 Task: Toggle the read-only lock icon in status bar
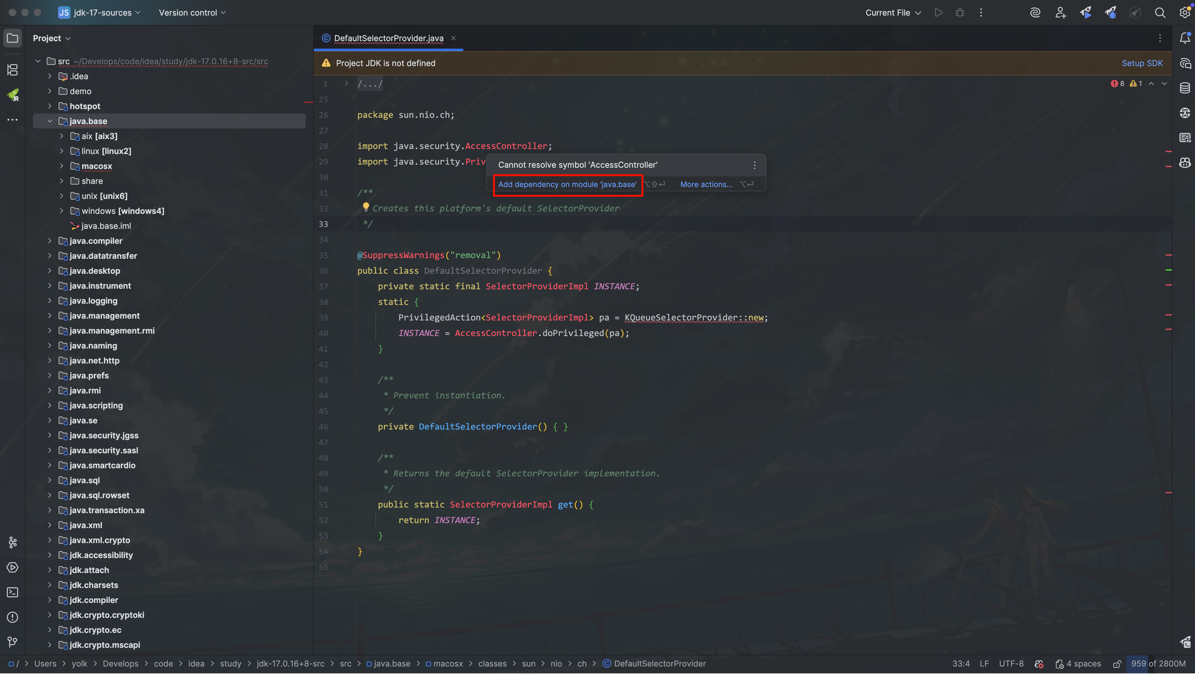(x=1117, y=664)
